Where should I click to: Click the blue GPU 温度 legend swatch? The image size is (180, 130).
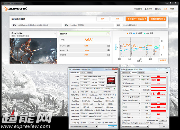click(134, 33)
